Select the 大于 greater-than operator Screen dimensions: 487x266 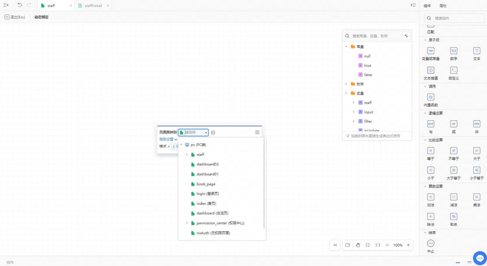(x=477, y=151)
